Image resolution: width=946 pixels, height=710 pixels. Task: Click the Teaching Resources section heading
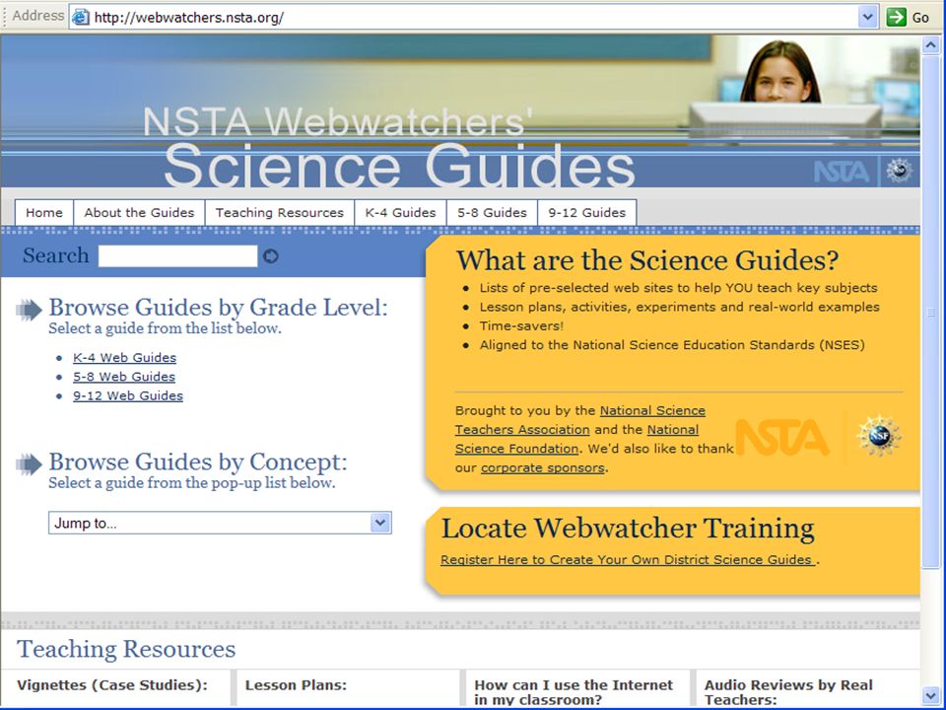click(126, 649)
